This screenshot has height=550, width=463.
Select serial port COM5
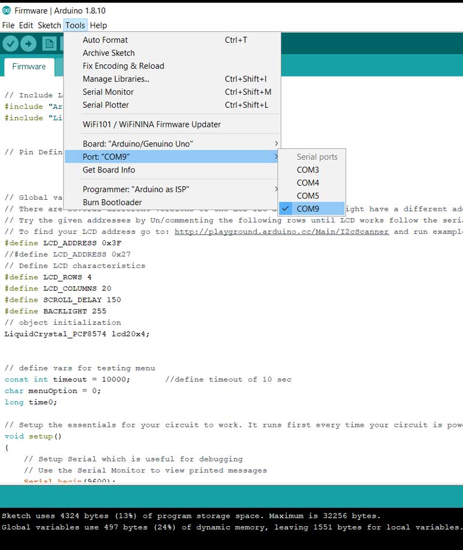point(312,196)
